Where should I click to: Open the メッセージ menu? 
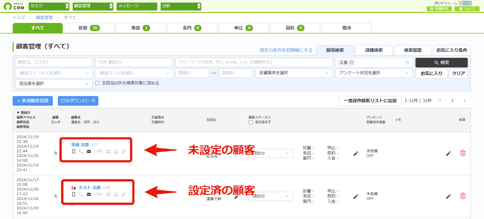(137, 6)
